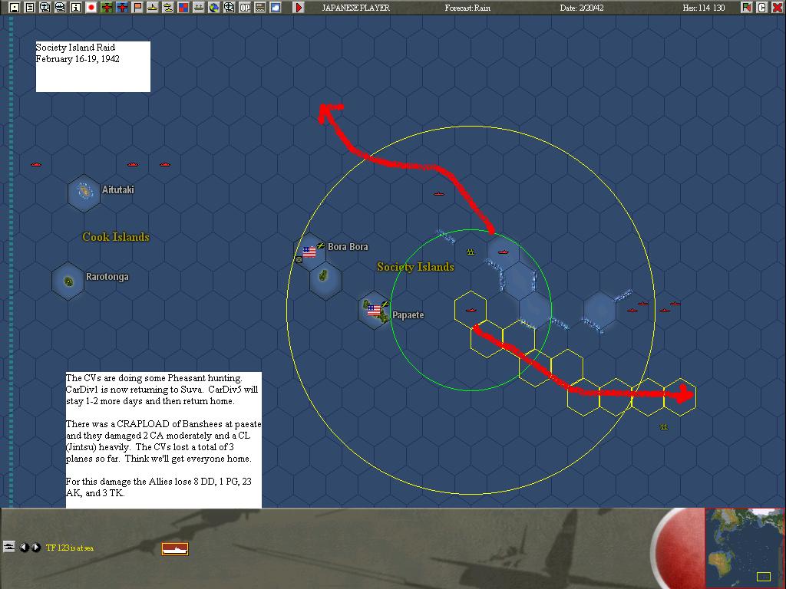Click the airfield icon at Papaete
Screen dimensions: 786x589
point(385,304)
